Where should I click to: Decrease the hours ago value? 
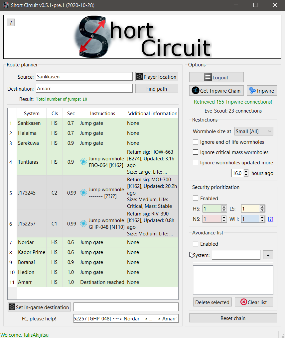coord(246,175)
